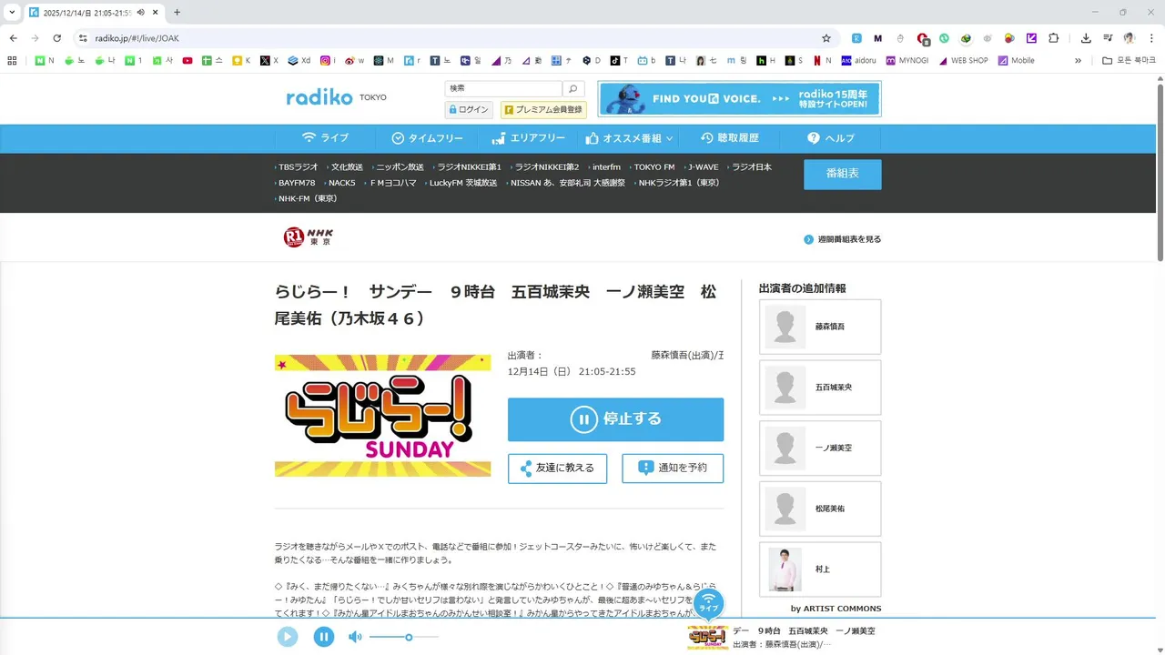Pause playback in bottom player bar

click(x=324, y=637)
